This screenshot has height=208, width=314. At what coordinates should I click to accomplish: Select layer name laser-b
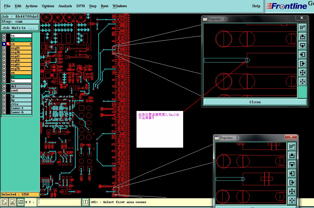tap(21, 112)
